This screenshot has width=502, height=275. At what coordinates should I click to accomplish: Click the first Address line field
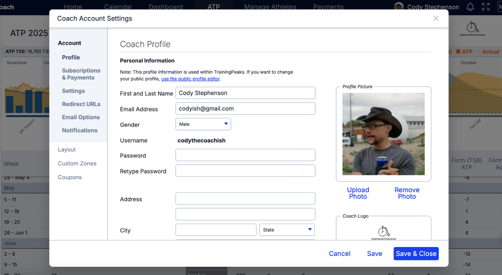click(245, 199)
